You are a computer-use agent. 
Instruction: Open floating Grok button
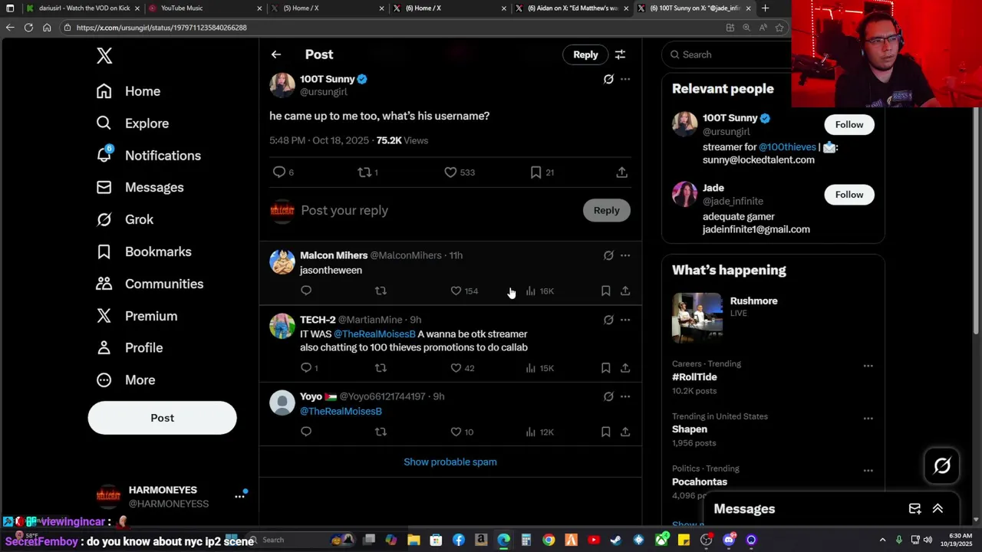(942, 466)
